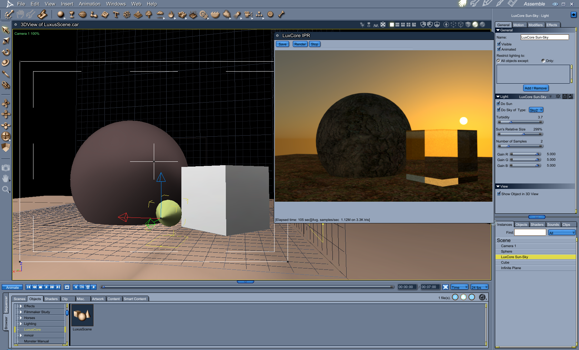The height and width of the screenshot is (350, 579).
Task: Select the magnifier zoom tool in left sidebar
Action: tap(6, 190)
